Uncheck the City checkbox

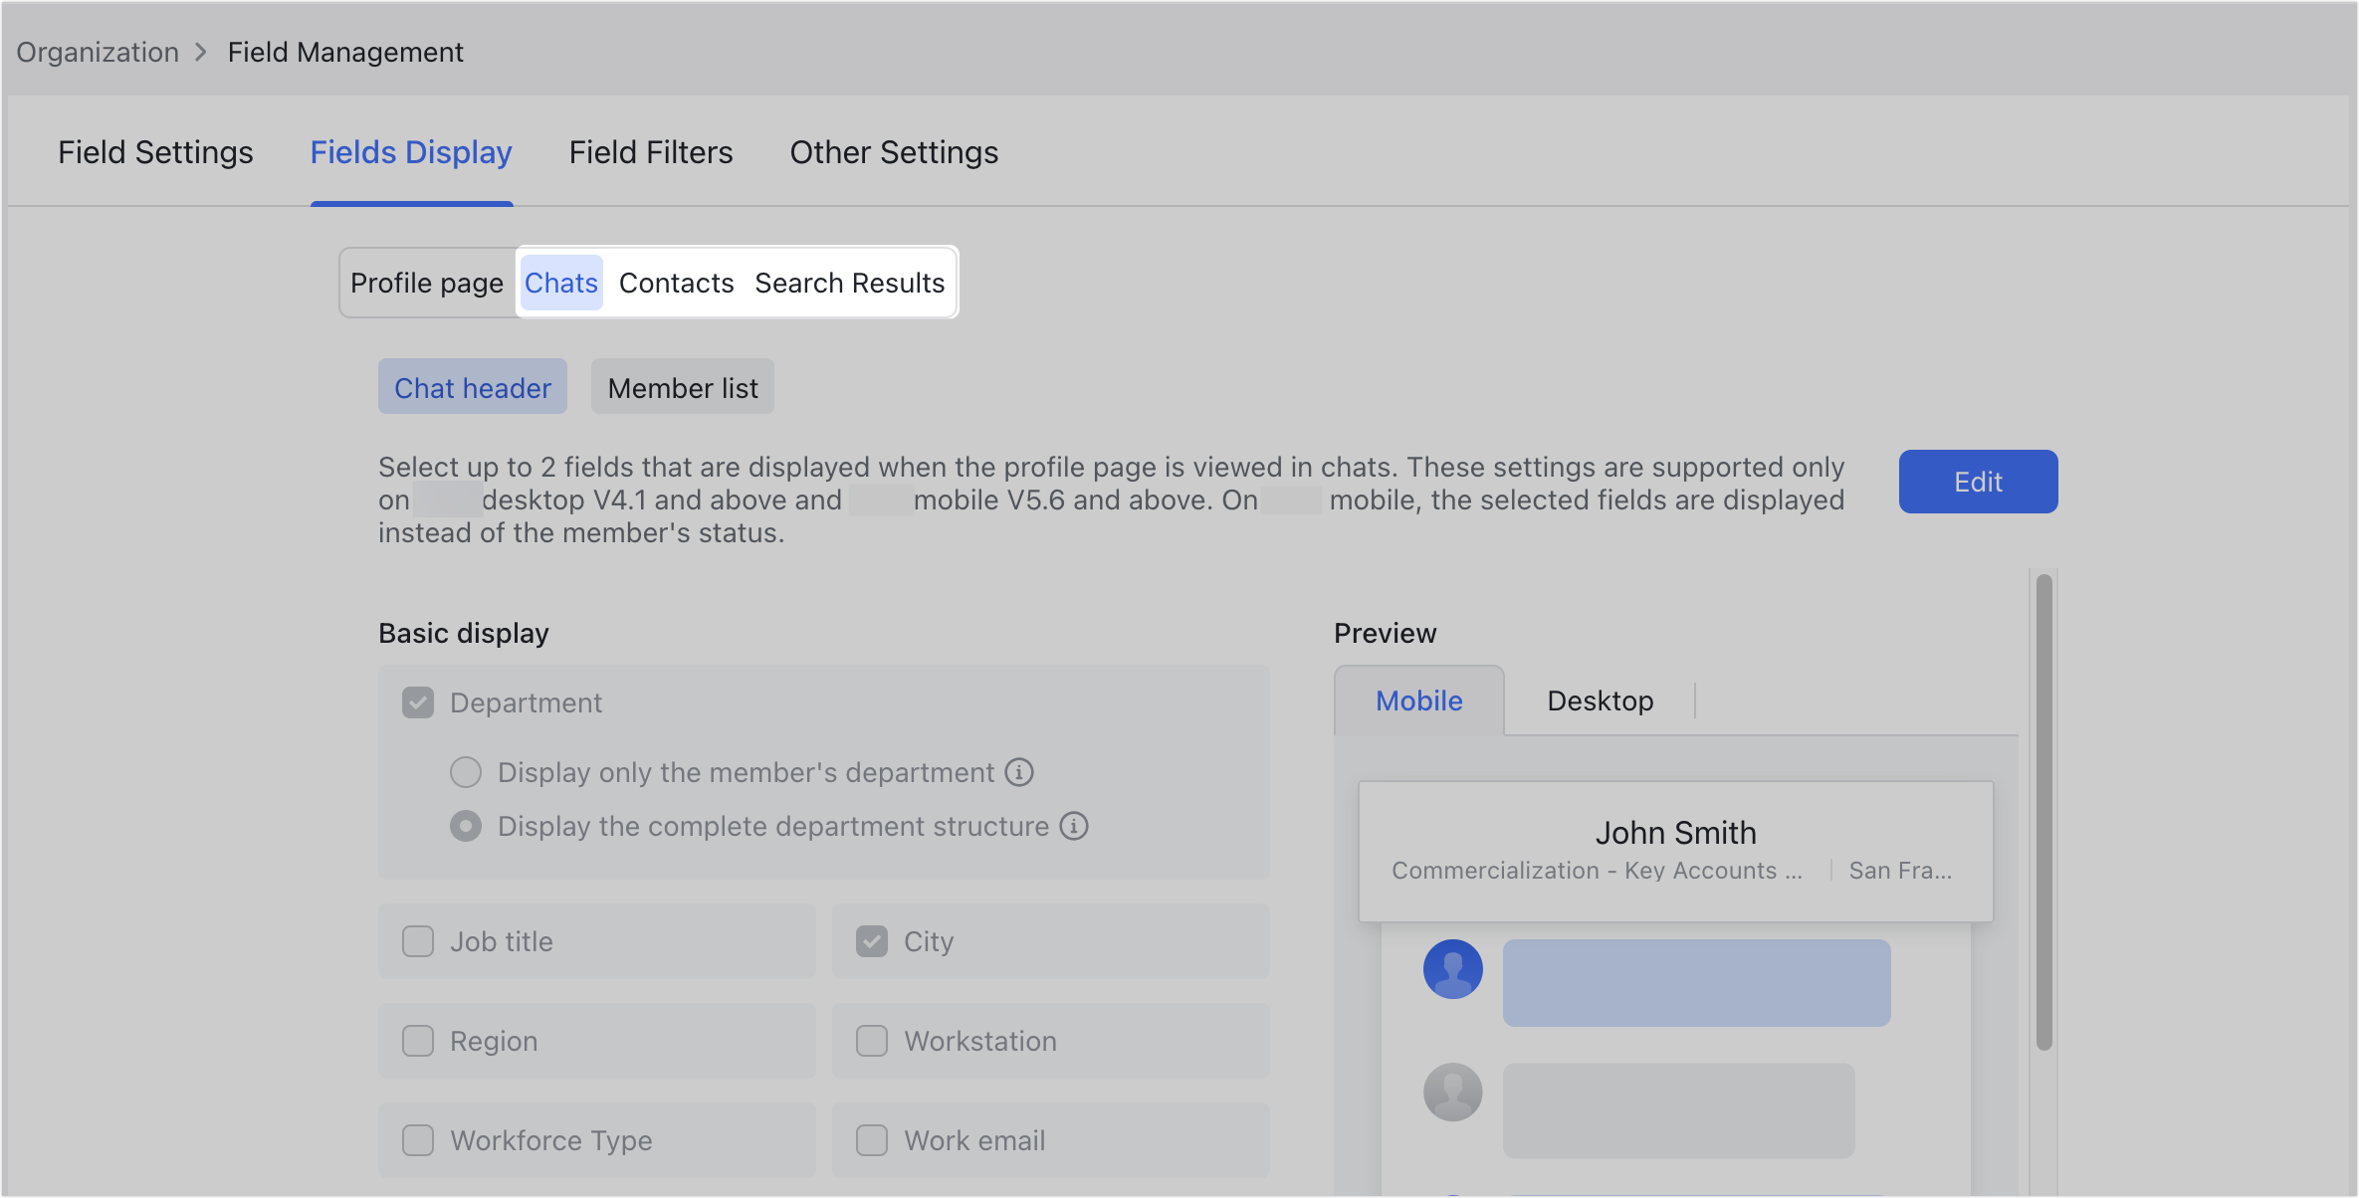tap(871, 941)
